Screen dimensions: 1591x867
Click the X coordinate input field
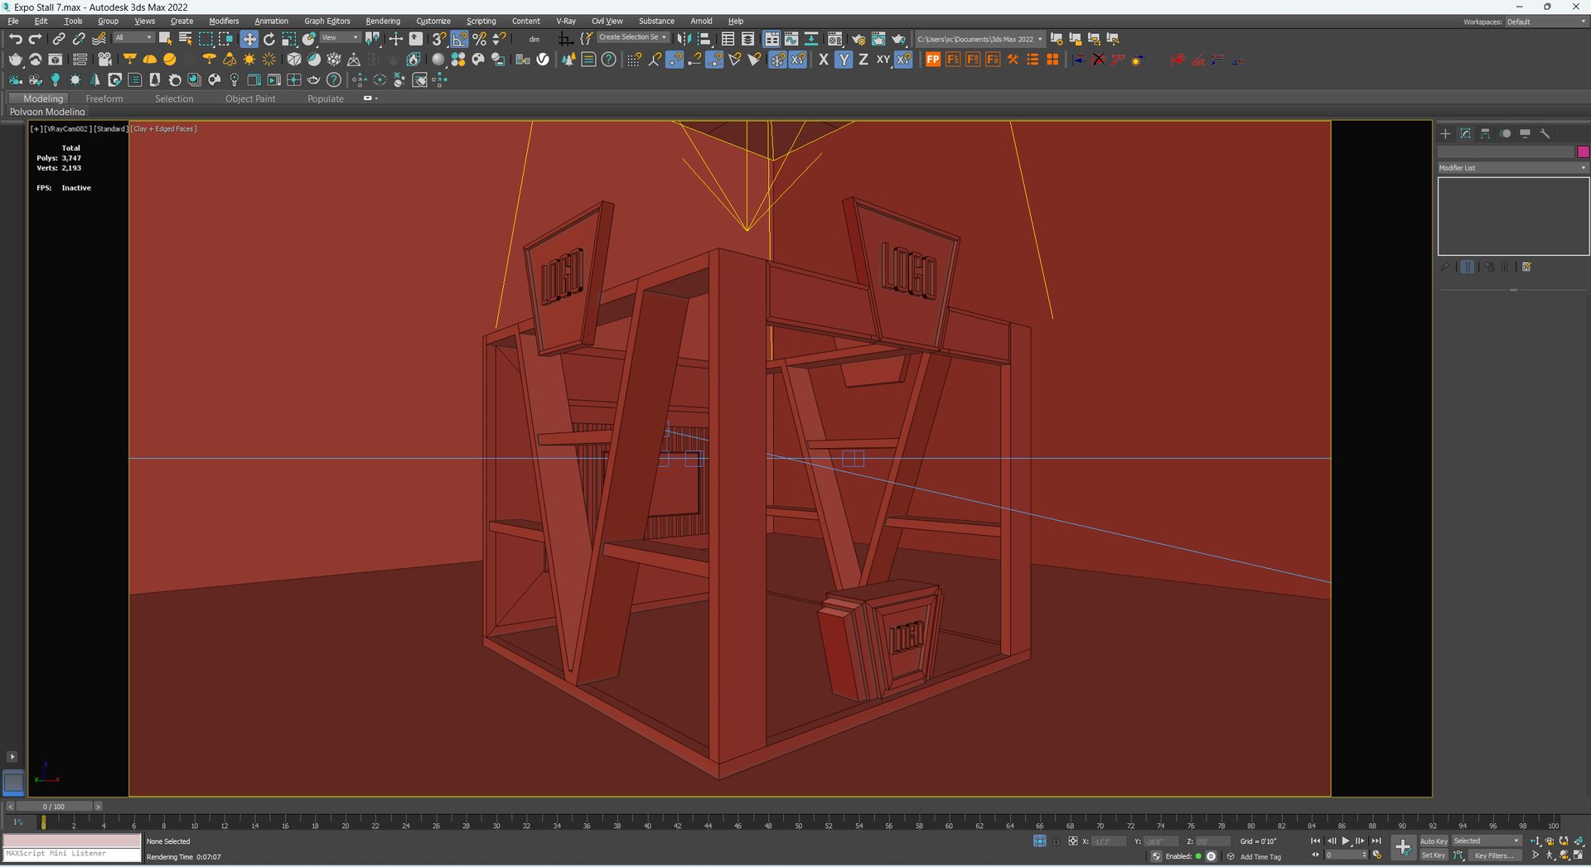pos(1108,841)
